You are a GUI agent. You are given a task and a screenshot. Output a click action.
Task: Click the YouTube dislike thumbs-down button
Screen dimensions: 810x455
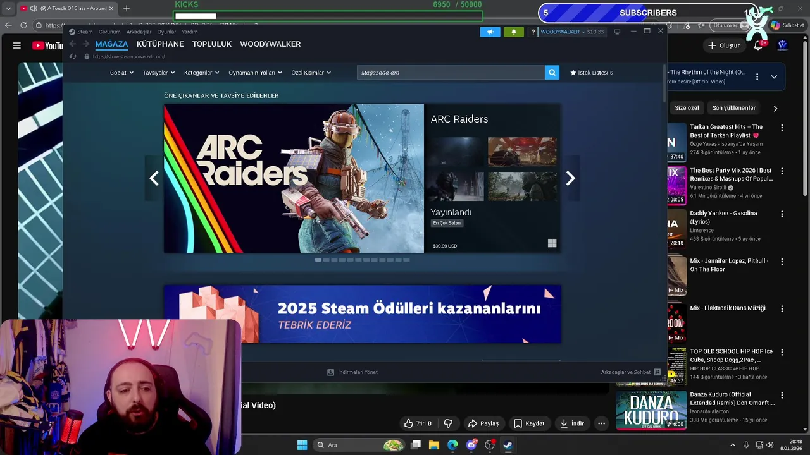pos(448,423)
